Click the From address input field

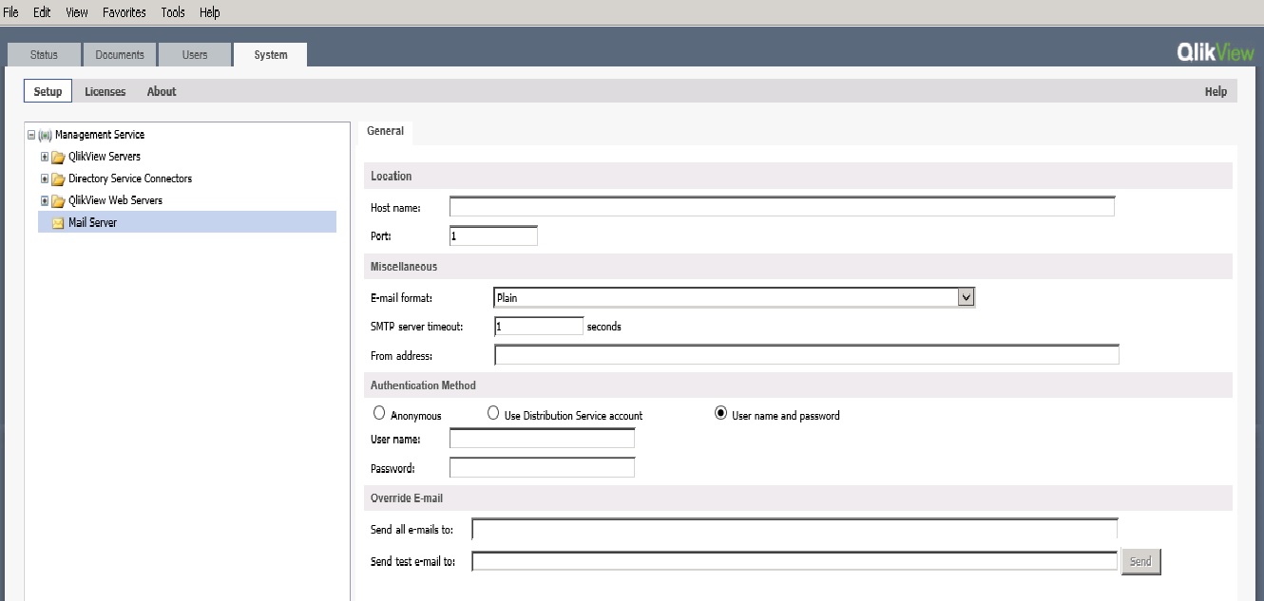point(807,355)
